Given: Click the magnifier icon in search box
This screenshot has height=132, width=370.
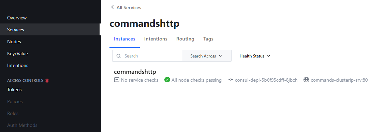Looking at the screenshot, I should coord(119,56).
